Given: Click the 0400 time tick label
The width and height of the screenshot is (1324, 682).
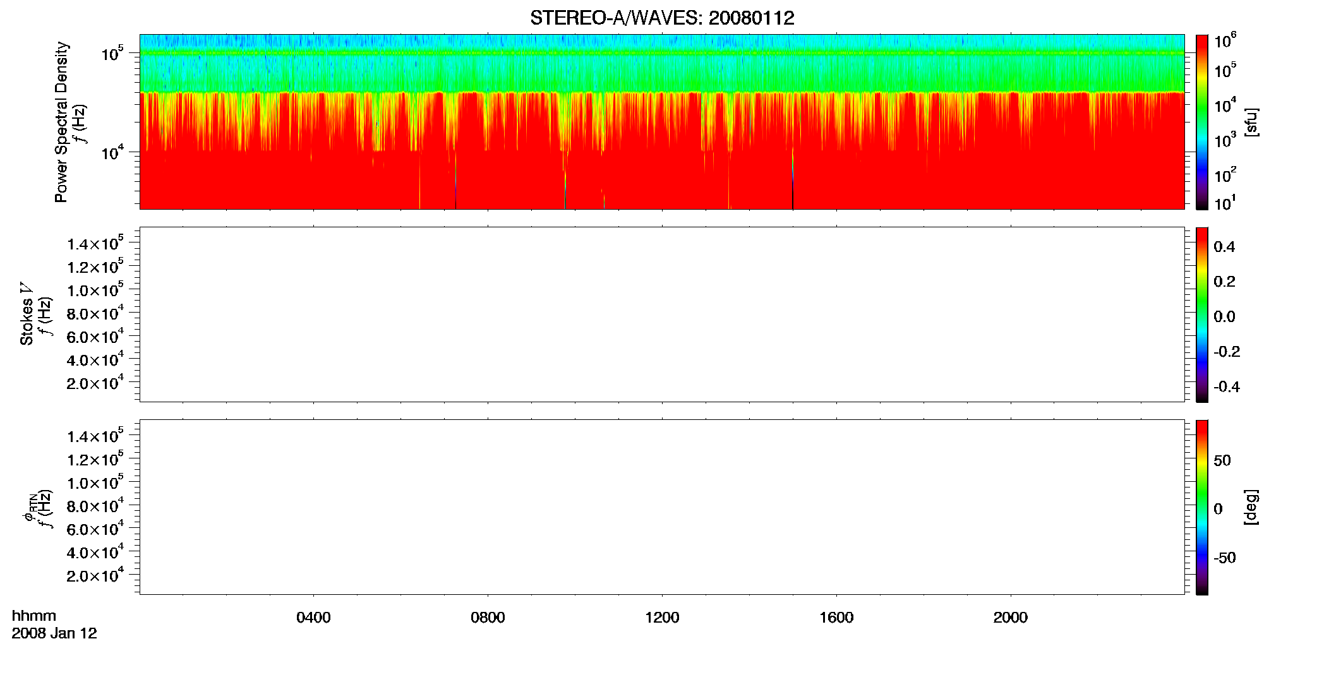Looking at the screenshot, I should point(313,618).
